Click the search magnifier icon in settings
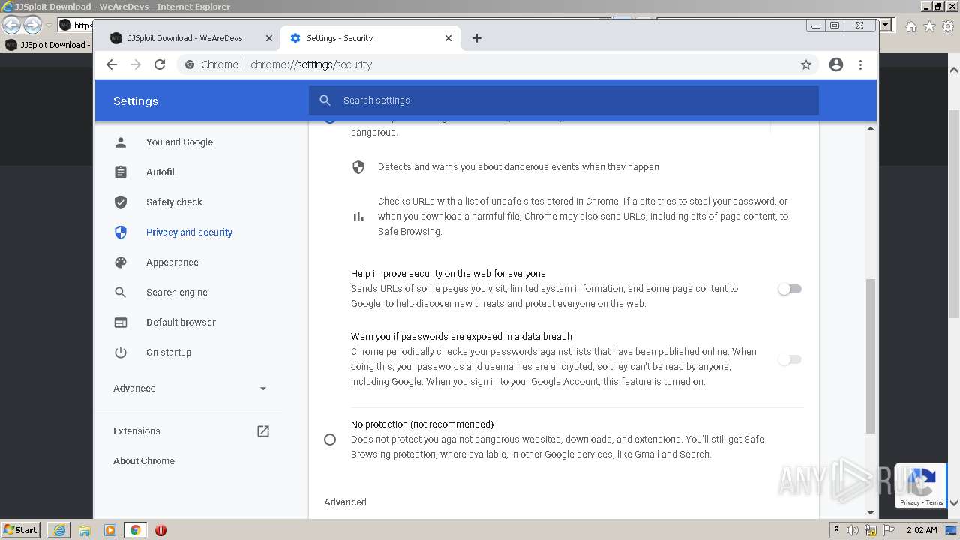960x540 pixels. click(325, 100)
